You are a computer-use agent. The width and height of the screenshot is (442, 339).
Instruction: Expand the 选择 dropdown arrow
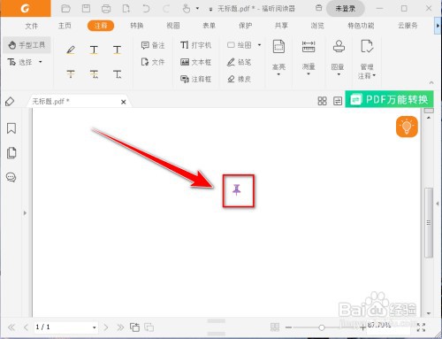(x=40, y=62)
